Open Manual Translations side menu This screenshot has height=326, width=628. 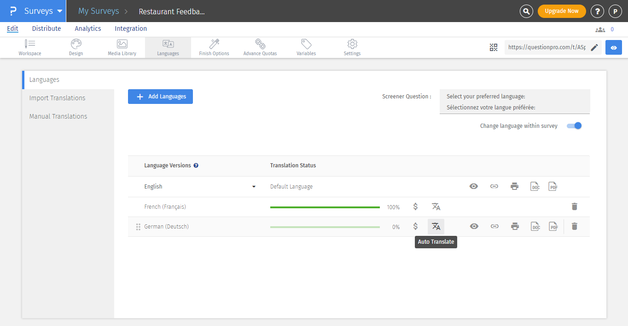pyautogui.click(x=68, y=116)
